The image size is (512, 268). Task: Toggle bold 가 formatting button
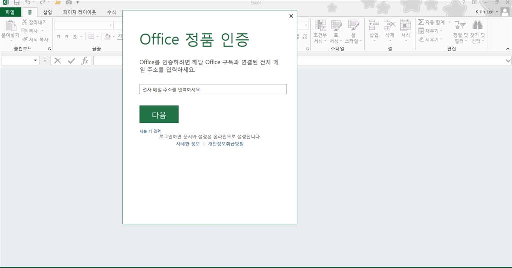(58, 36)
